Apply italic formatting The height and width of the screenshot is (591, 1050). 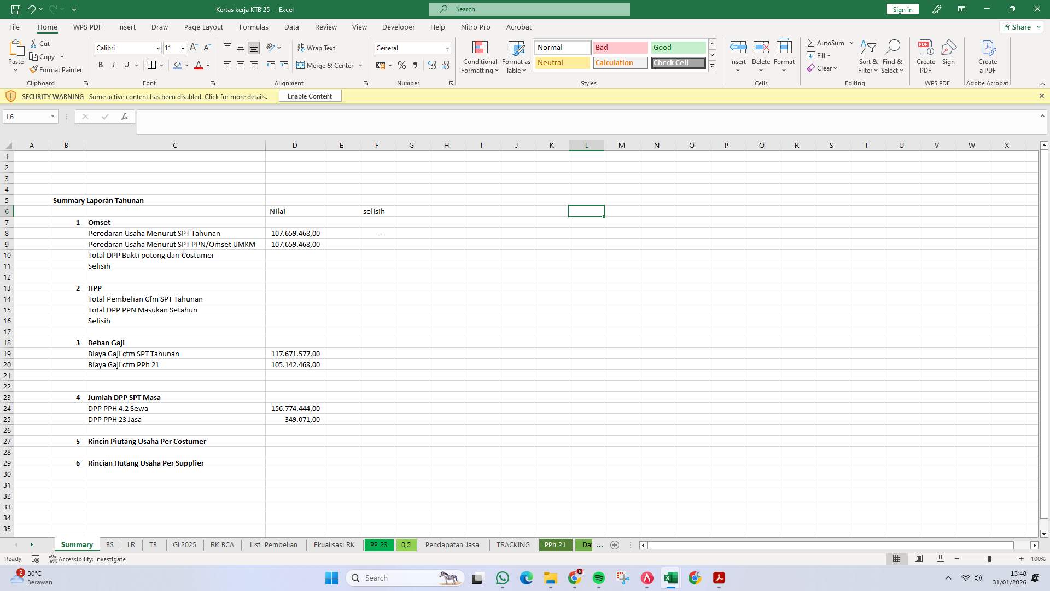click(114, 65)
